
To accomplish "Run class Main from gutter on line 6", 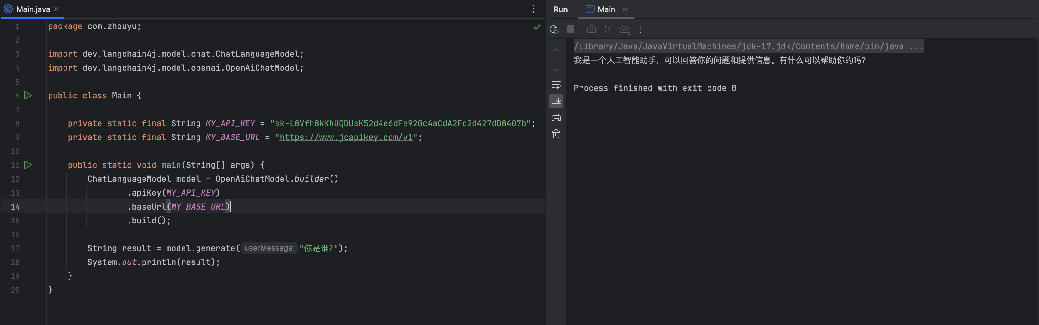I will [x=28, y=95].
